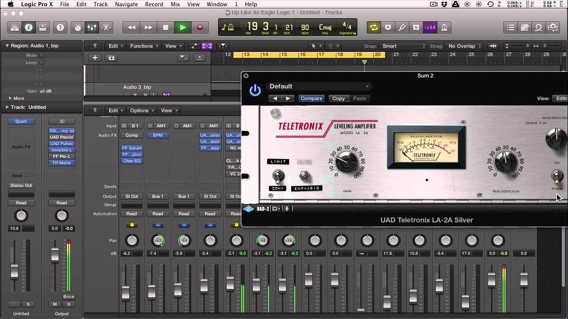The width and height of the screenshot is (568, 319).
Task: Open the Snap Smart dropdown
Action: pos(403,46)
